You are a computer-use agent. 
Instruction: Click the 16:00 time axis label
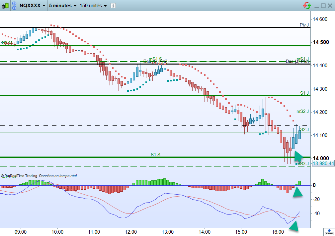[x=278, y=232]
